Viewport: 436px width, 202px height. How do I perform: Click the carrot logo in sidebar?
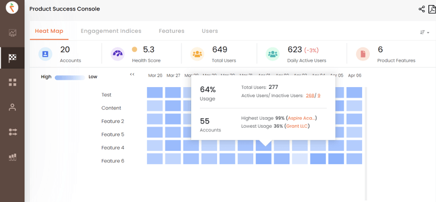(12, 8)
